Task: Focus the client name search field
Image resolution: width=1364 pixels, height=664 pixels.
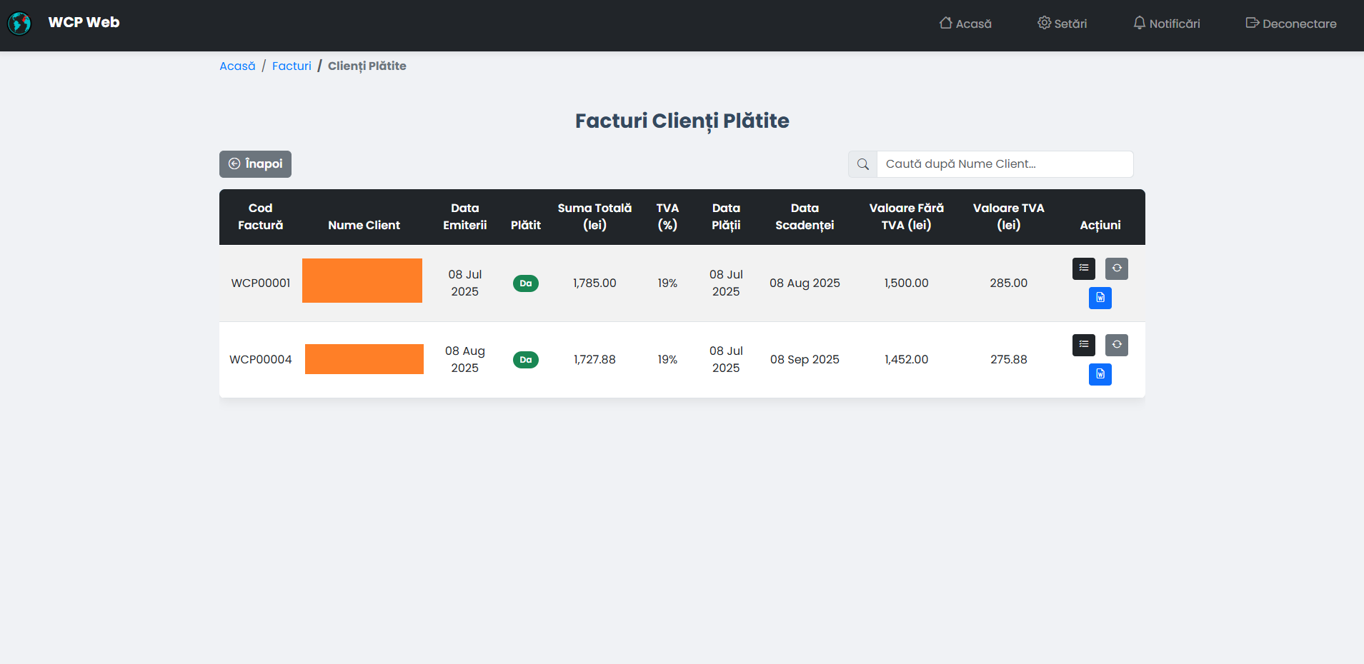Action: (1004, 164)
